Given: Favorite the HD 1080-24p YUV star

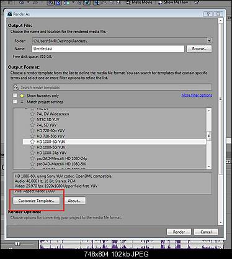Looking at the screenshot, I should (32, 153).
